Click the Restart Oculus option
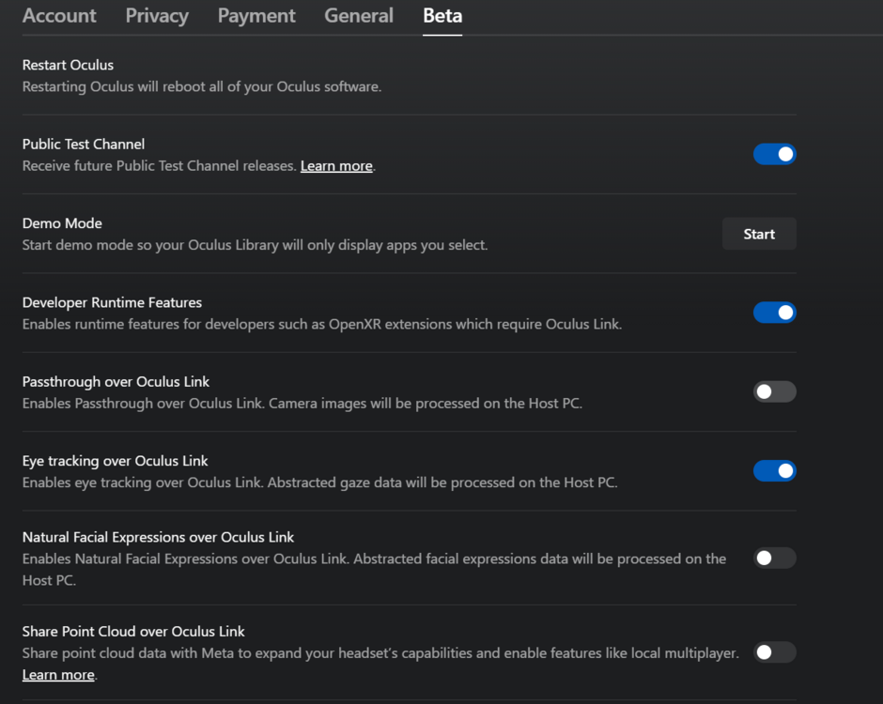This screenshot has height=704, width=883. (x=68, y=65)
